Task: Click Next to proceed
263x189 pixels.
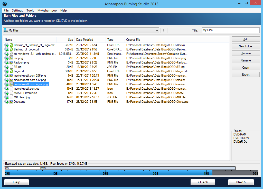Action: (241, 182)
